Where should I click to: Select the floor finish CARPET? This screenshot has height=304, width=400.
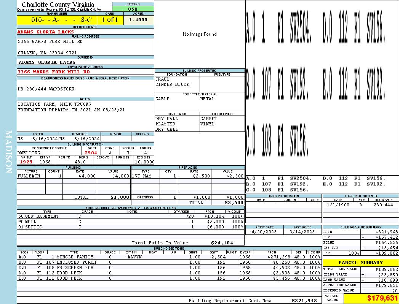[x=209, y=119]
